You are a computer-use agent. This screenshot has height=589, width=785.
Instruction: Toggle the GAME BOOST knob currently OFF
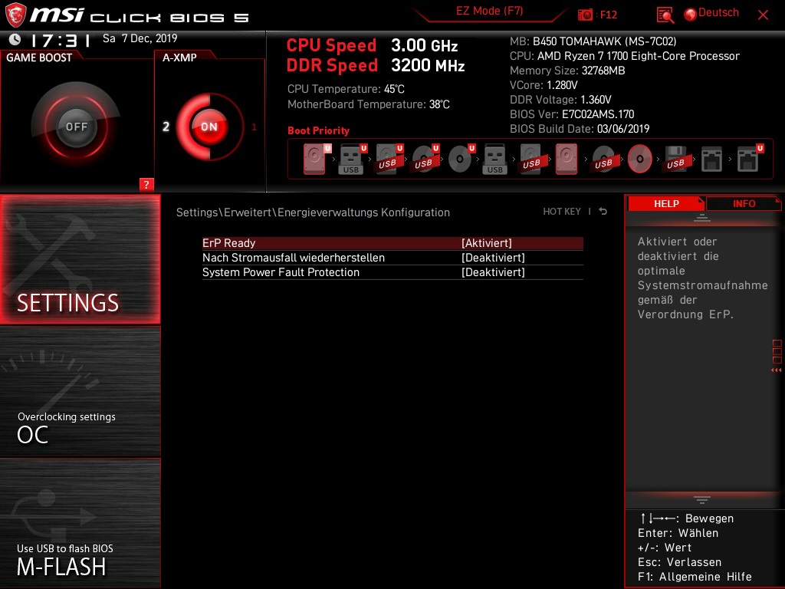(76, 127)
